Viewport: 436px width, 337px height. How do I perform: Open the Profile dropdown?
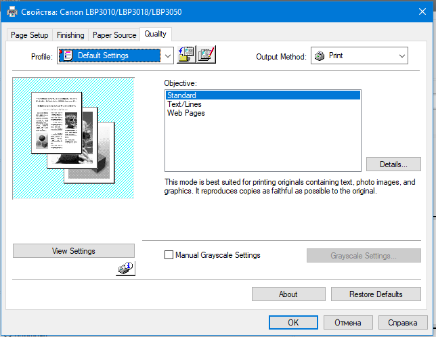(x=115, y=55)
